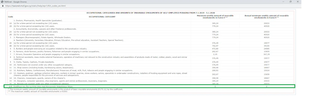Select row '2. Accountants, Economists, Lawyers' text
320x110 pixels.
45,29
